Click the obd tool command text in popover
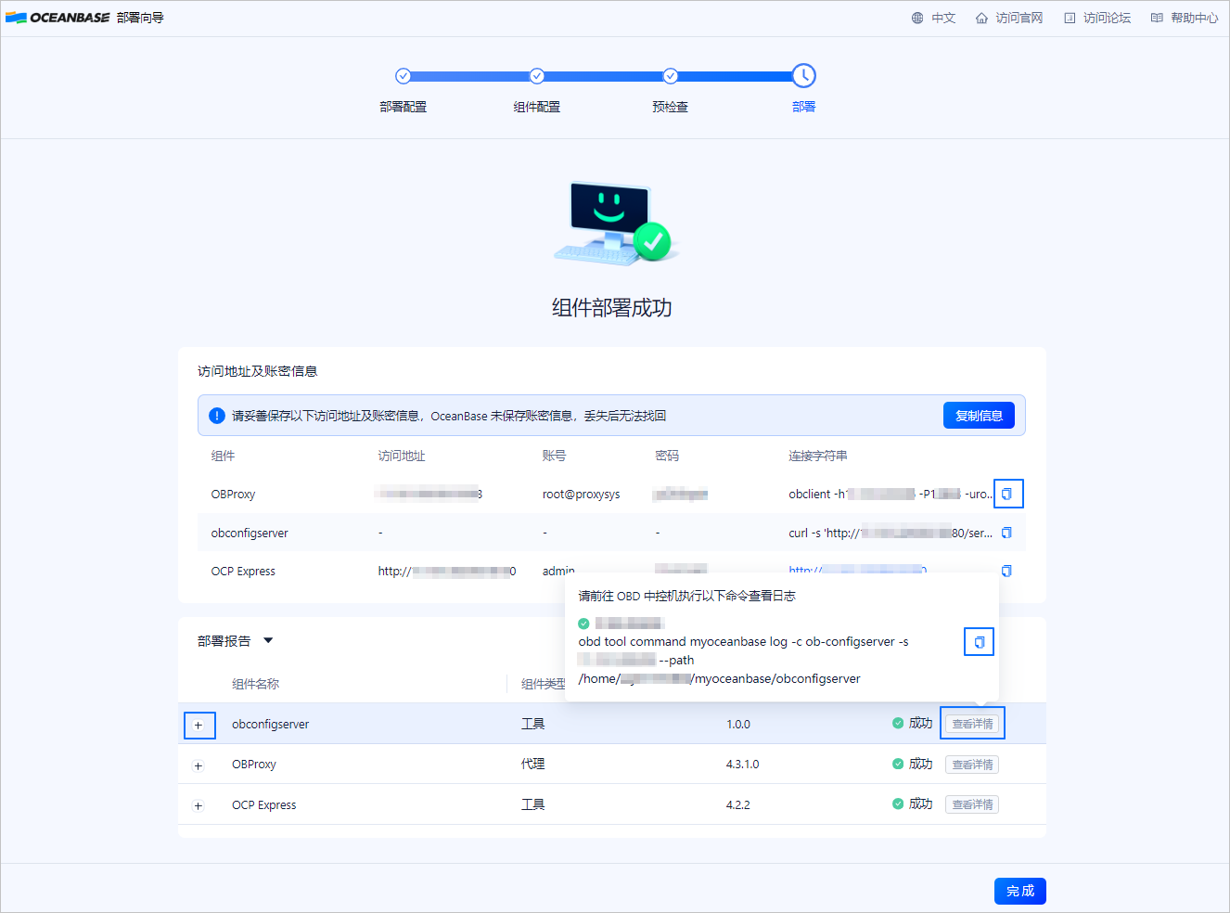 743,660
